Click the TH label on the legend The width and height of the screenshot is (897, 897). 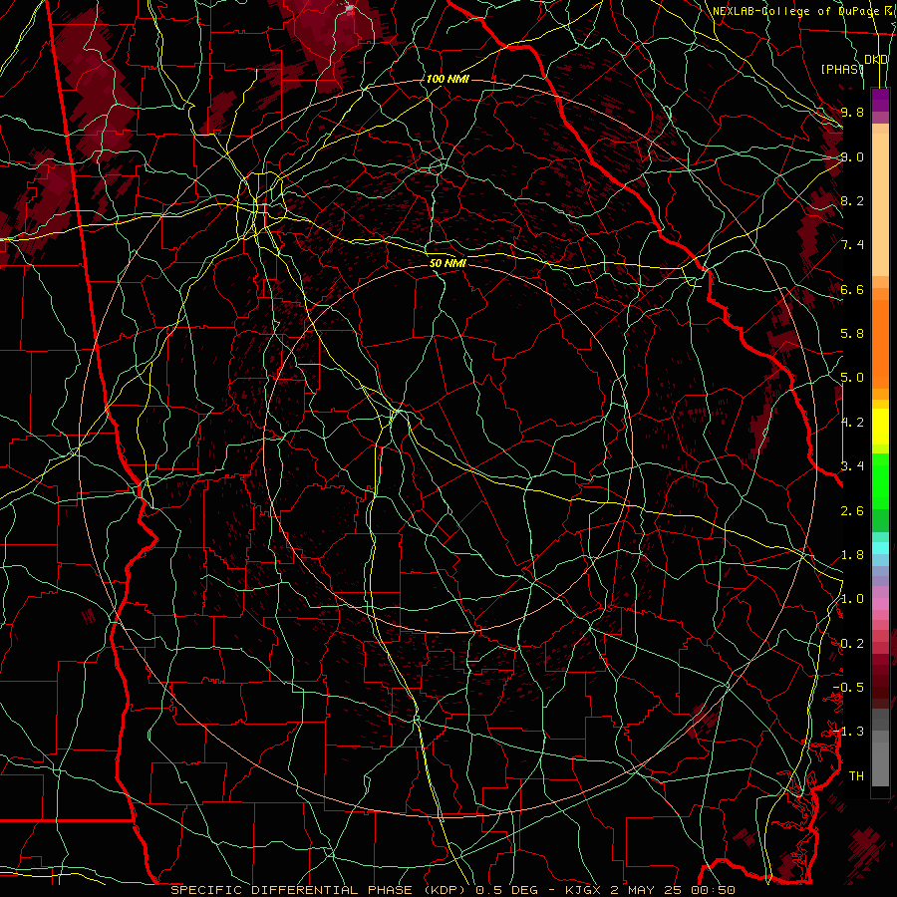[856, 775]
